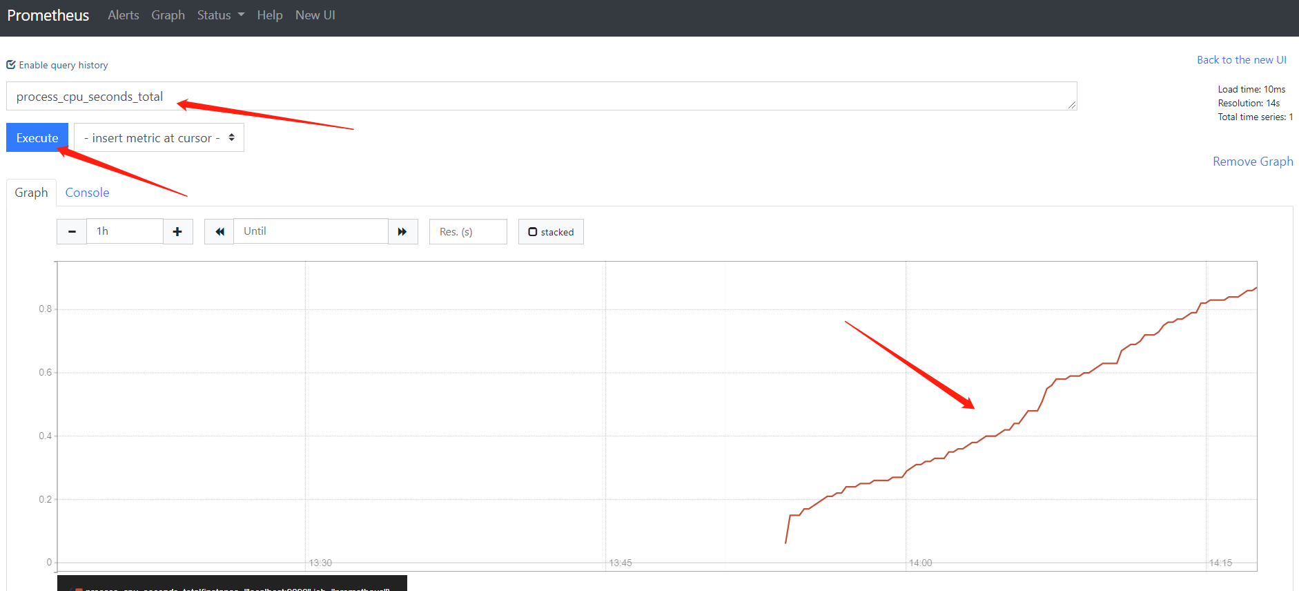Click the Res. (s) resolution input

(468, 232)
